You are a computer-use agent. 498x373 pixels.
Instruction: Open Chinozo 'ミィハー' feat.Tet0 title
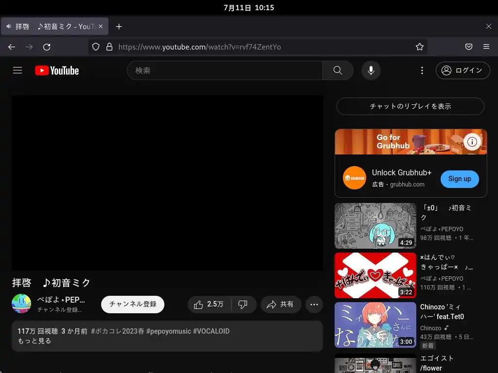[x=442, y=311]
